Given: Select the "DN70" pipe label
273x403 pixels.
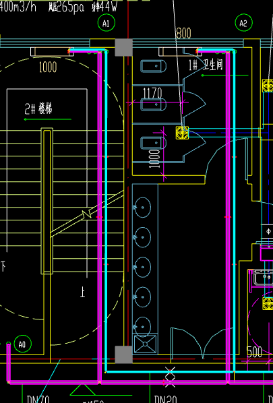Looking at the screenshot, I should (38, 399).
